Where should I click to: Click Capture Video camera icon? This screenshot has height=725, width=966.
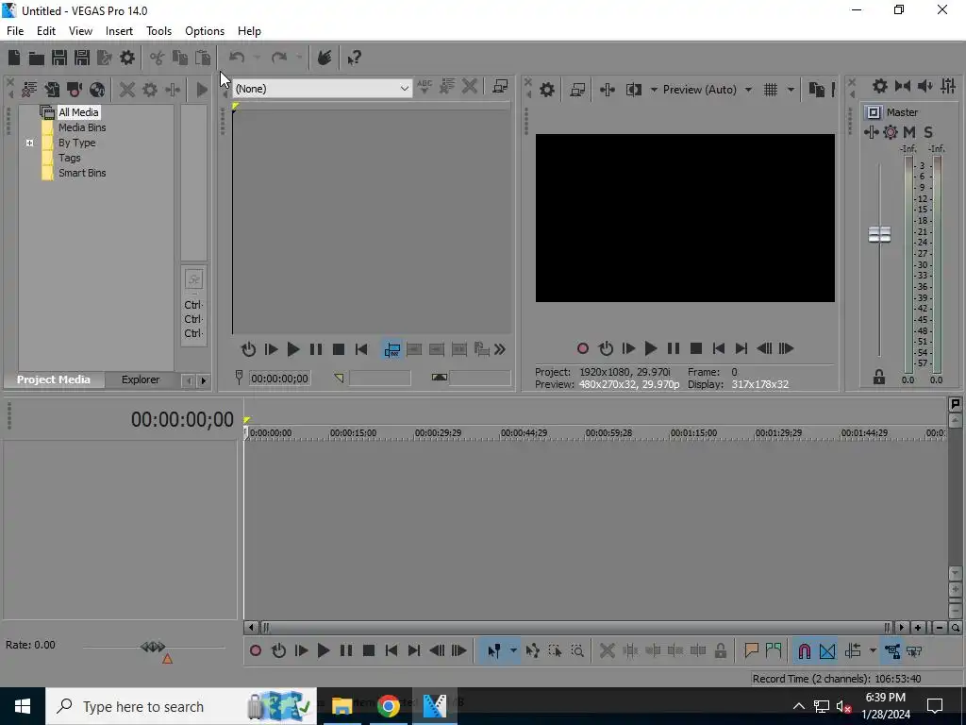coord(75,90)
